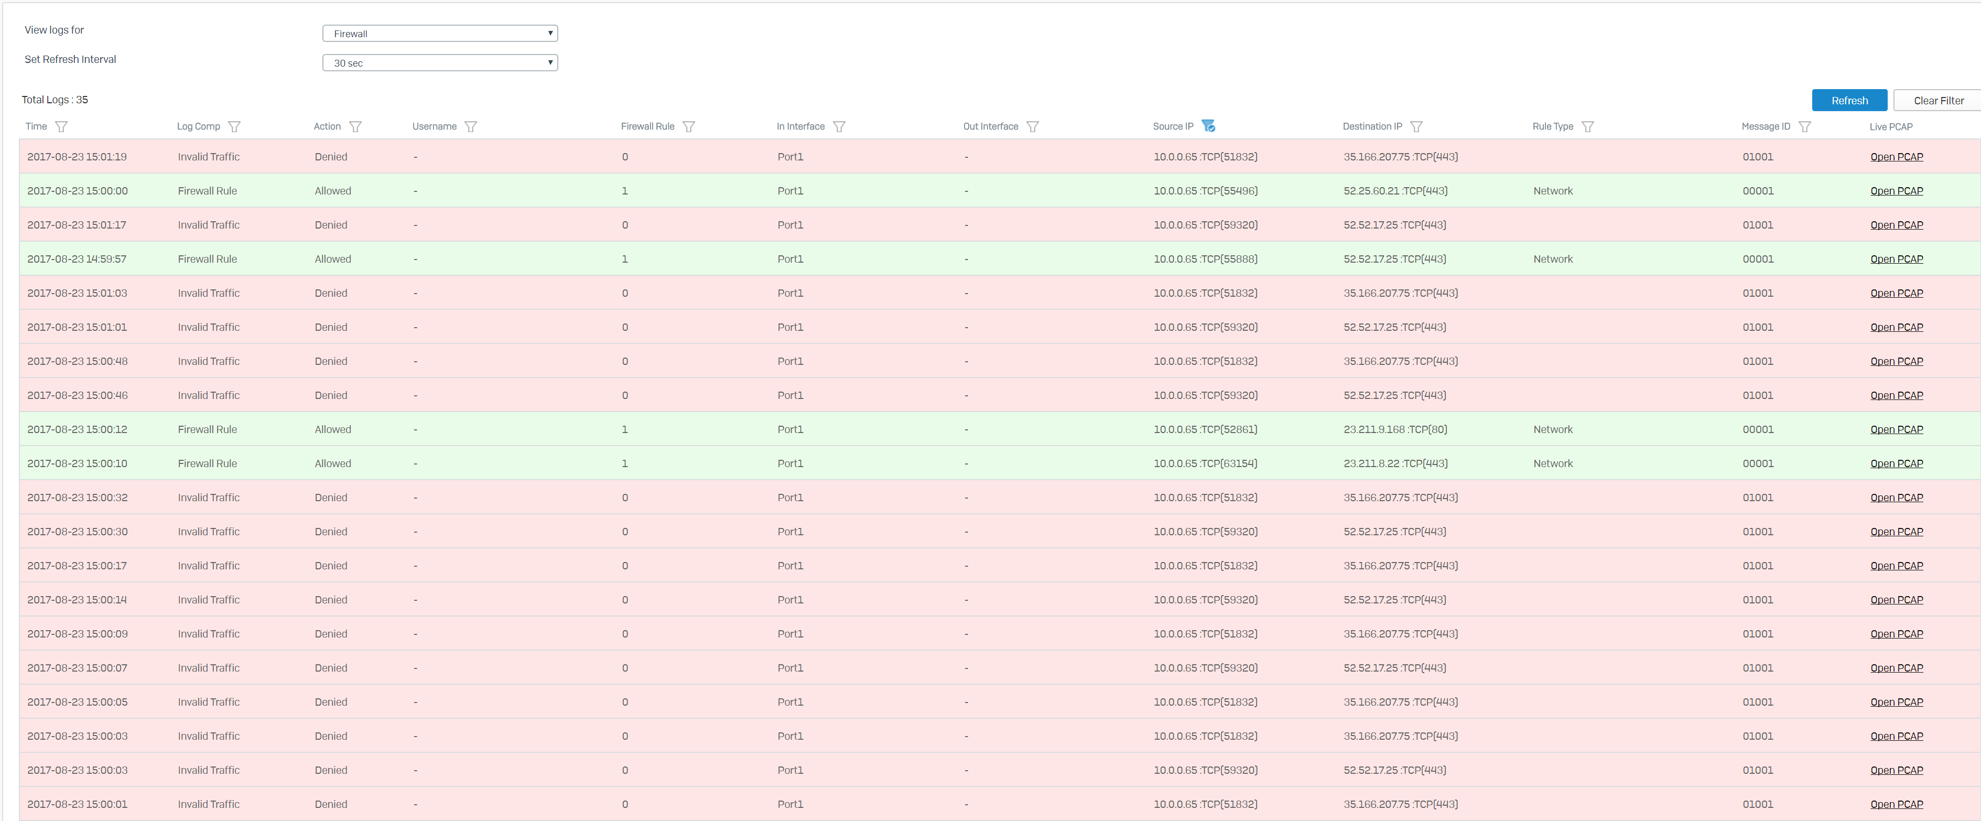The width and height of the screenshot is (1981, 821).
Task: Open PCAP for the 15:01:17 log entry
Action: pos(1897,225)
